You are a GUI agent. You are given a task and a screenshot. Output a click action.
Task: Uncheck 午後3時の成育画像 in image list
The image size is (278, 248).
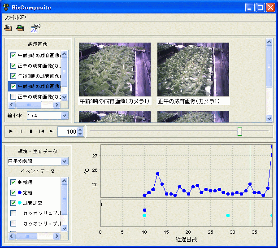coord(13,76)
